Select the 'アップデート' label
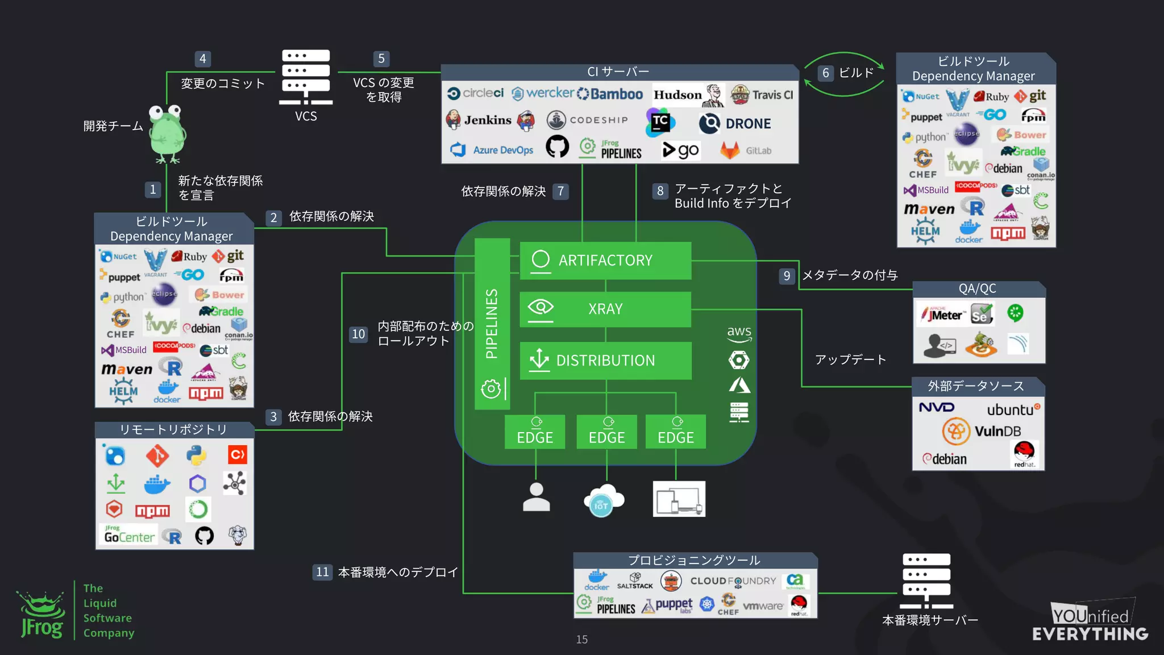This screenshot has height=655, width=1164. [850, 359]
